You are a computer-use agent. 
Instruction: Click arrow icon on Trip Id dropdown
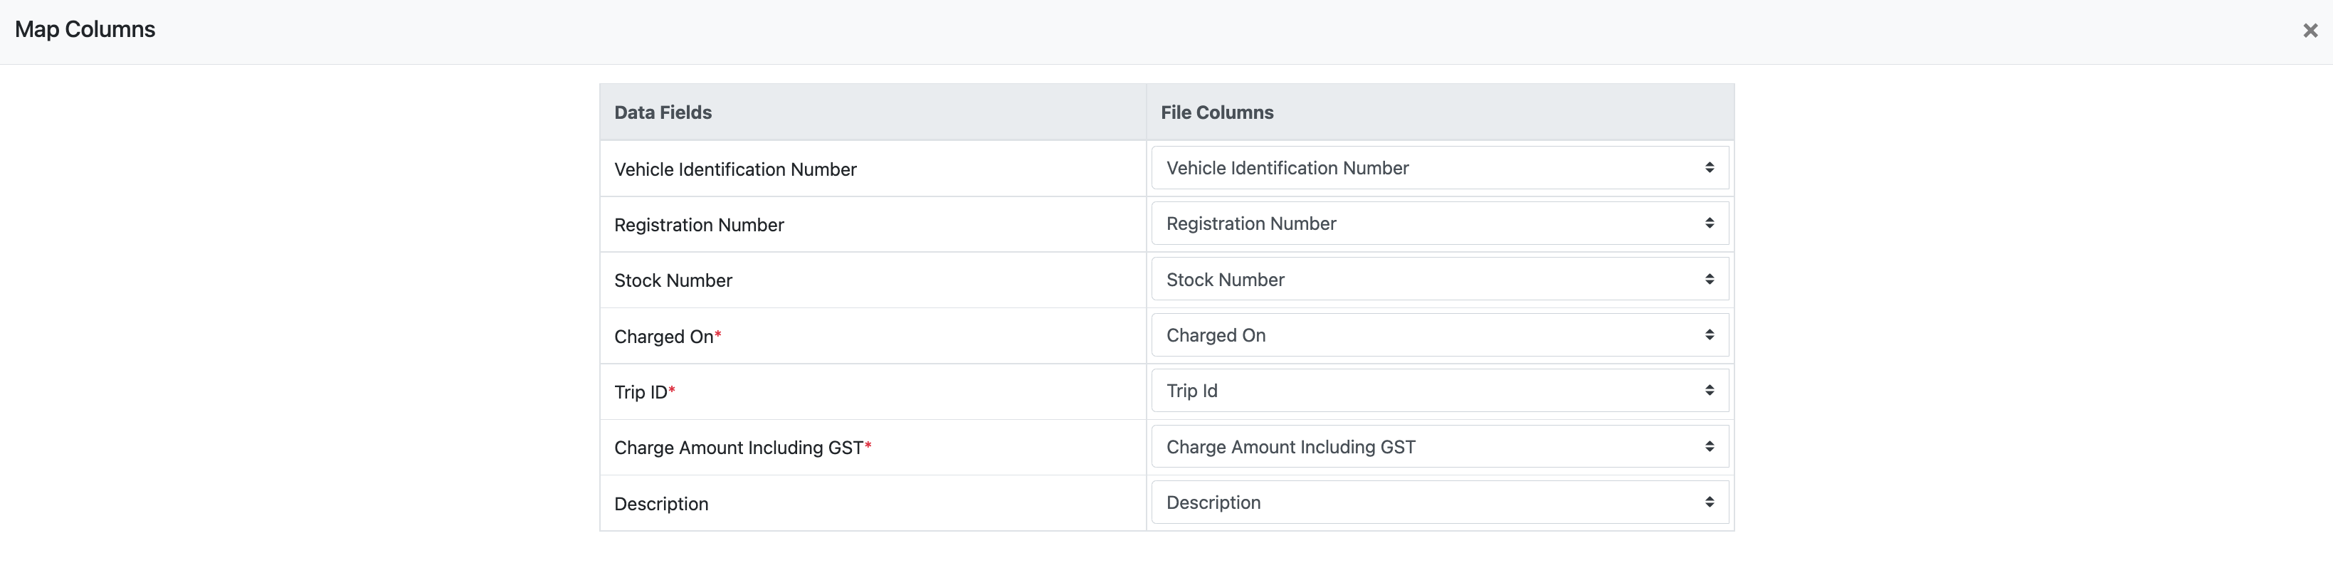(x=1709, y=390)
